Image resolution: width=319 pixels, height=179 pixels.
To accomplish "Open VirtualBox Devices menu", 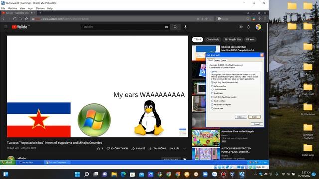I will pos(40,8).
